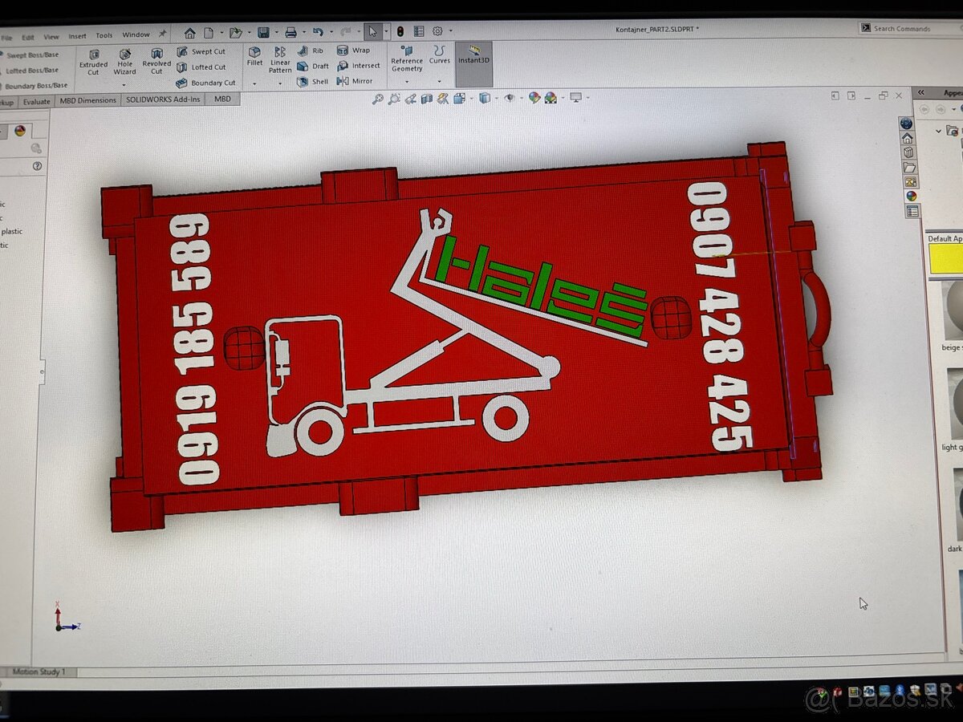Screen dimensions: 963x722
Task: Open the Tools menu
Action: click(x=104, y=35)
